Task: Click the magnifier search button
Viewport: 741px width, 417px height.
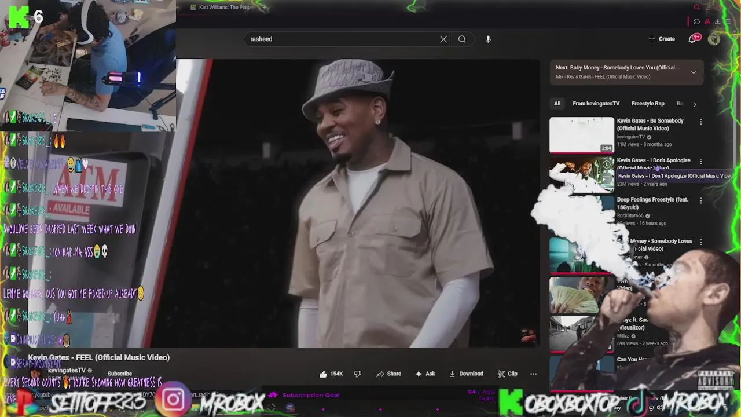Action: click(x=462, y=39)
